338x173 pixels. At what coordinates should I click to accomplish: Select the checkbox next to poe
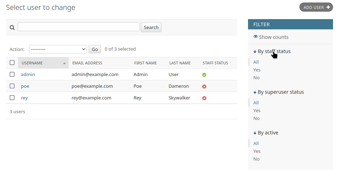coord(12,86)
